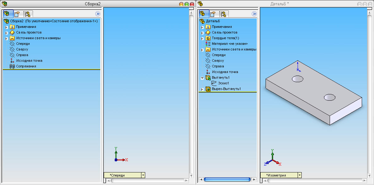Click the Сборка2 assembly root icon

(x=6, y=21)
